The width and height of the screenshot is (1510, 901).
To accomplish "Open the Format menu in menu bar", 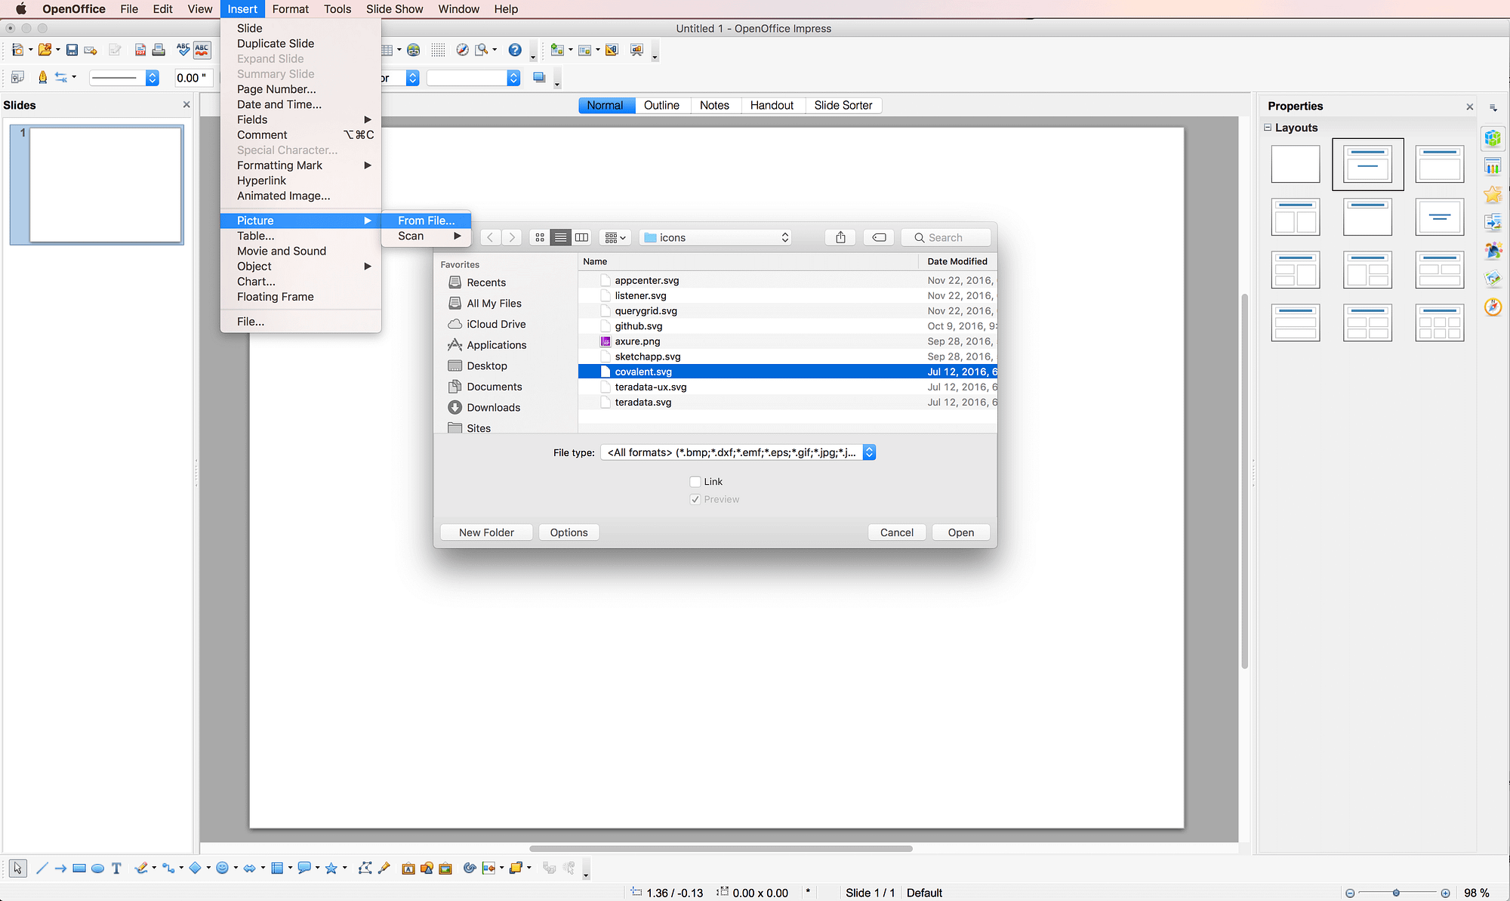I will [291, 9].
